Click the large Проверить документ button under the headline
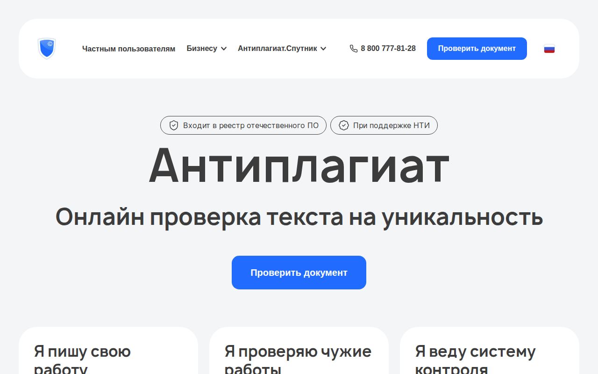Image resolution: width=598 pixels, height=374 pixels. pyautogui.click(x=299, y=273)
